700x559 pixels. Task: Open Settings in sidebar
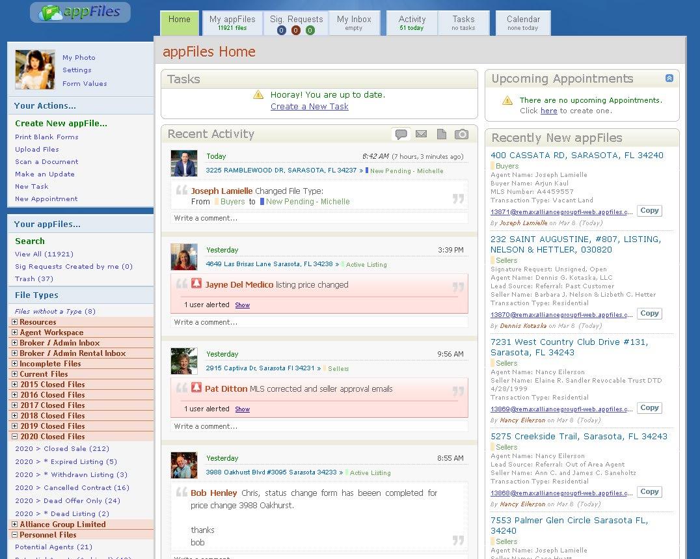(77, 70)
